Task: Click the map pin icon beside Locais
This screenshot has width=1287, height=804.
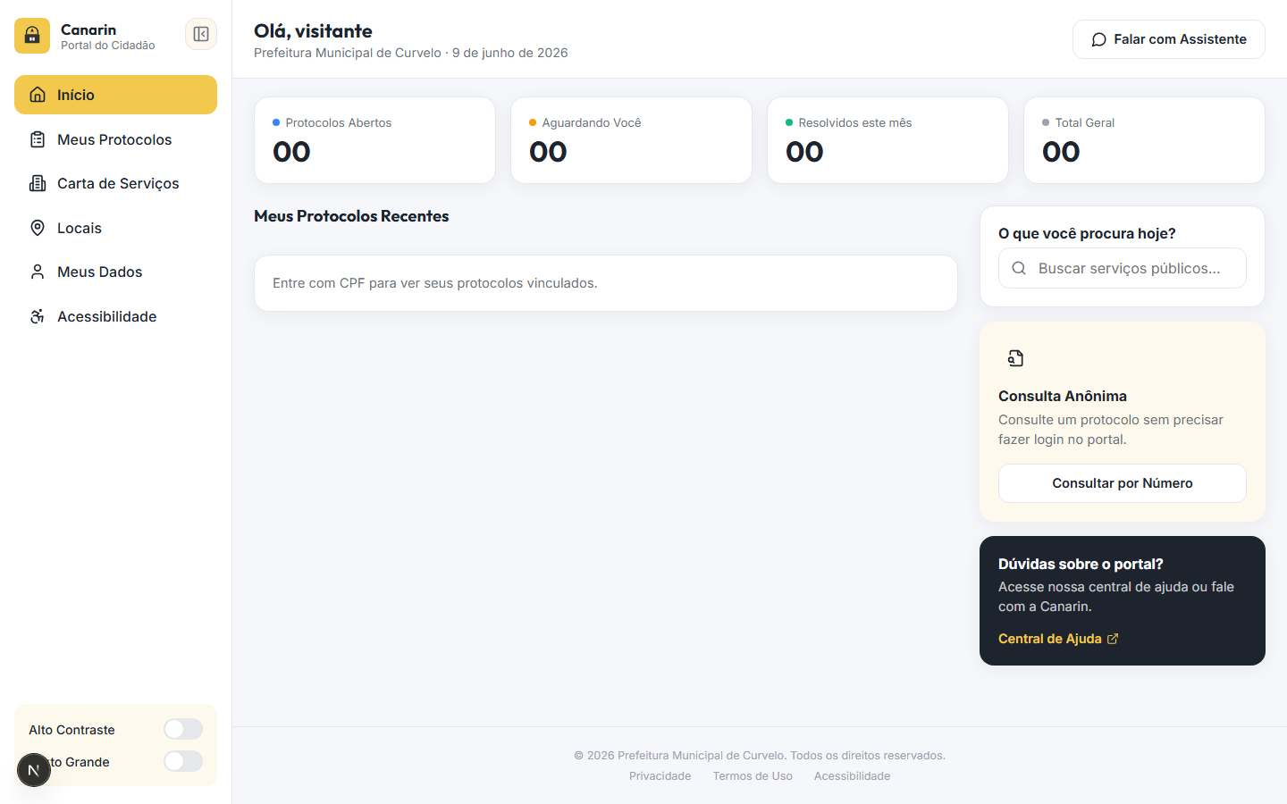Action: coord(38,228)
